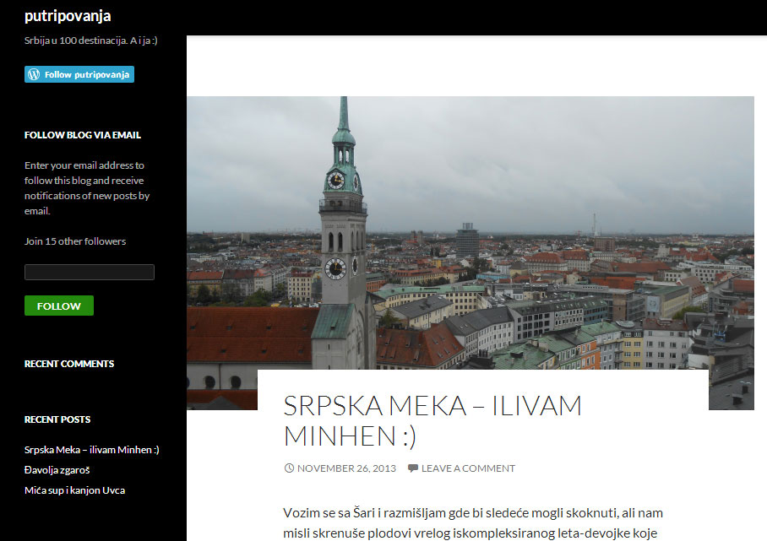Click the Follow Blog via Email heading

point(83,135)
